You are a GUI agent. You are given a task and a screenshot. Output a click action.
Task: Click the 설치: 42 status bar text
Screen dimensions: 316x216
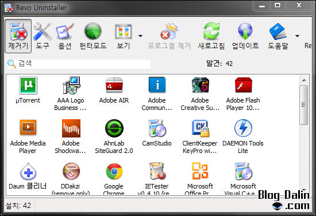click(x=18, y=206)
